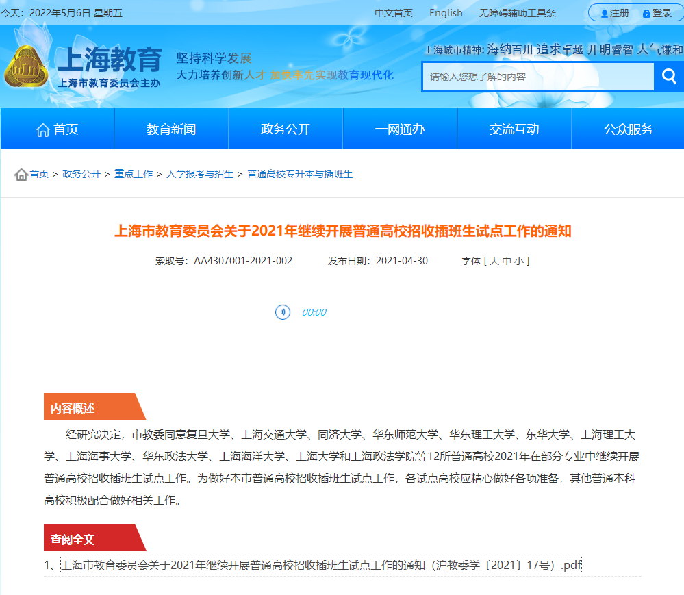This screenshot has height=595, width=684.
Task: Click the Shanghai Education gold emblem logo
Action: point(26,66)
